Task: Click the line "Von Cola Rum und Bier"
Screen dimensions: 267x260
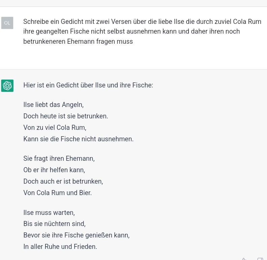Action: 57,193
